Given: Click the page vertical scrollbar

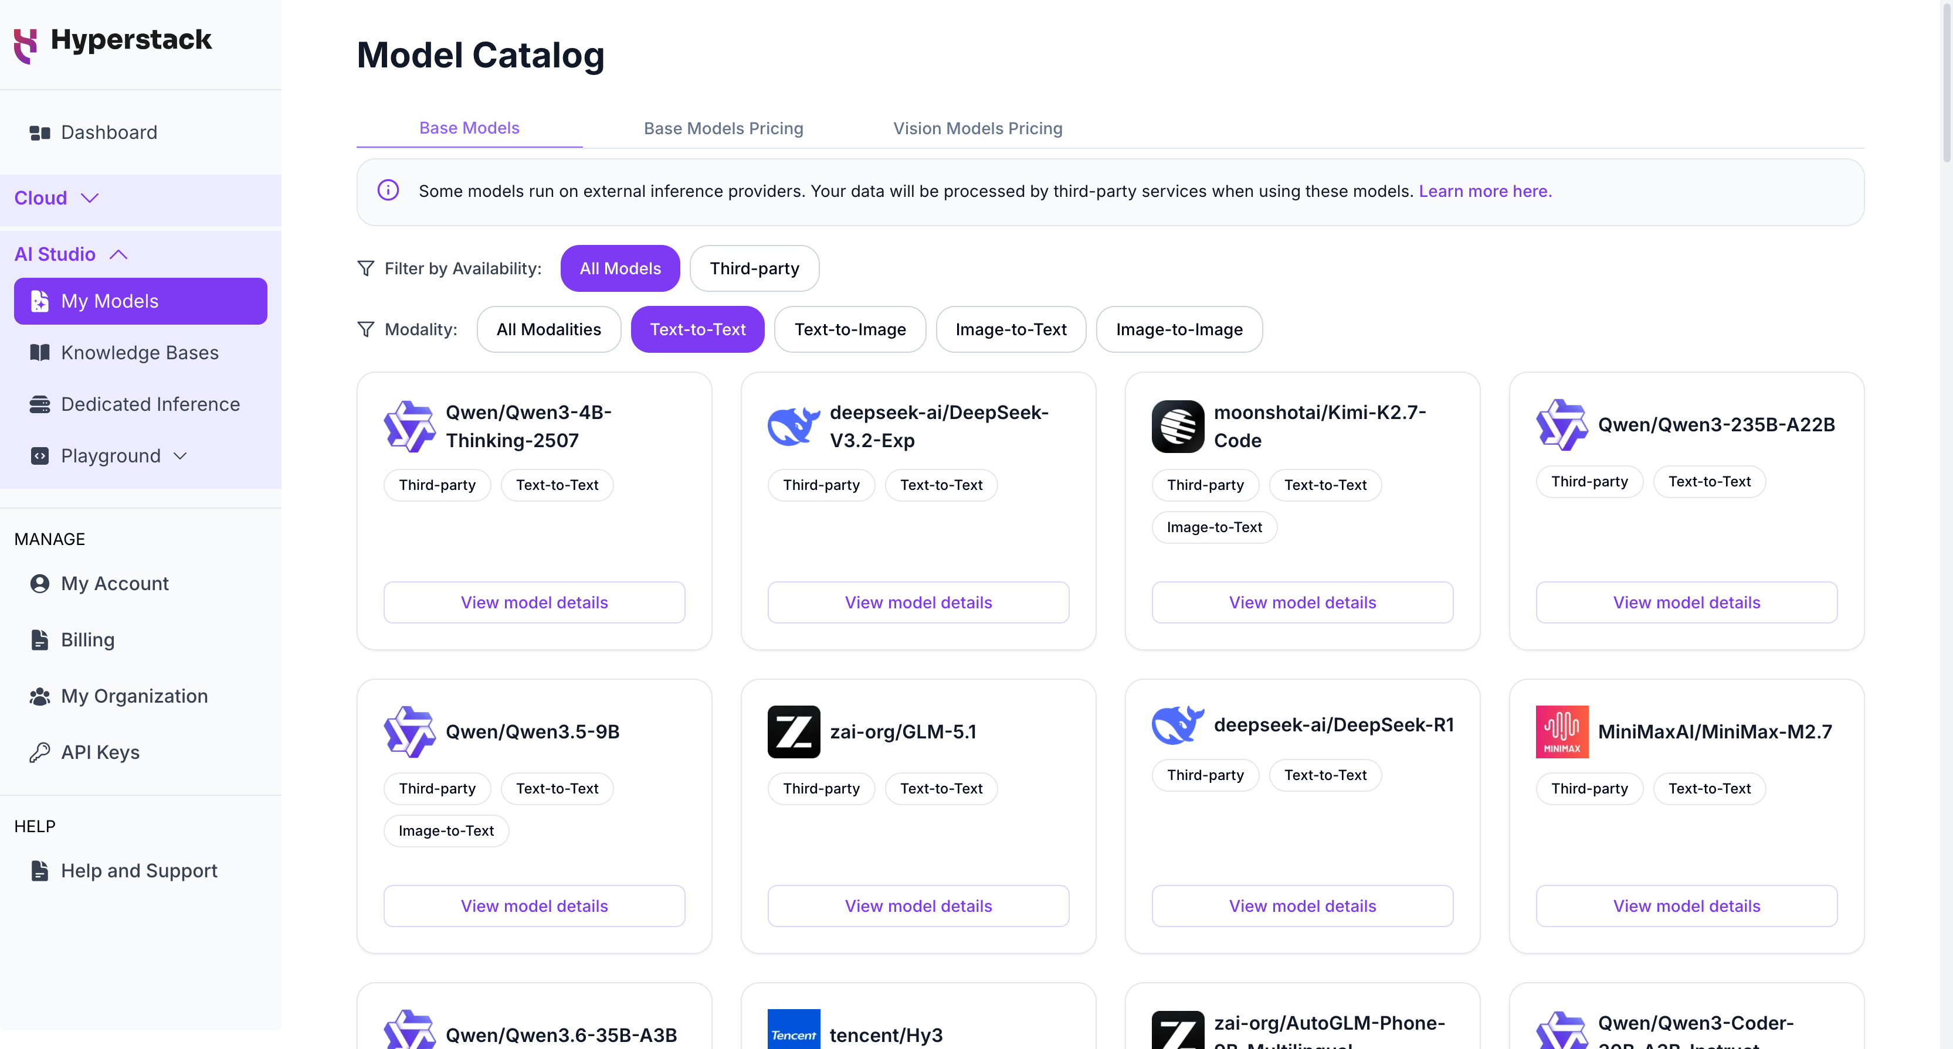Looking at the screenshot, I should [x=1946, y=82].
